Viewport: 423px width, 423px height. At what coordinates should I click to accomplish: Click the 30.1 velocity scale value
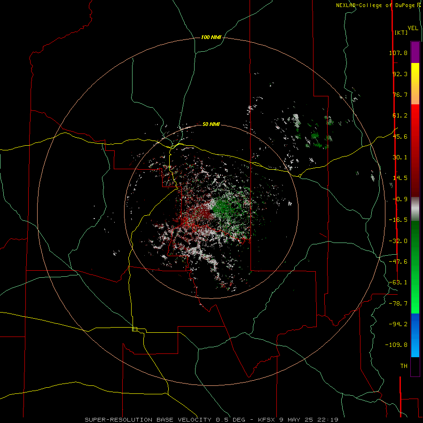pyautogui.click(x=400, y=157)
